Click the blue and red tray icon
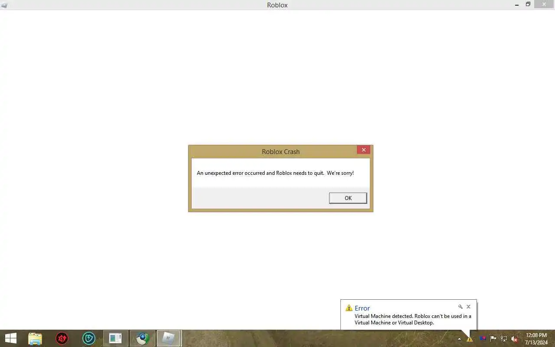The height and width of the screenshot is (347, 555). (x=482, y=339)
